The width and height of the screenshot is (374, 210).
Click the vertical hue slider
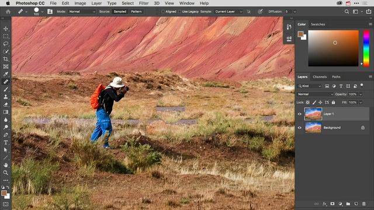(366, 48)
